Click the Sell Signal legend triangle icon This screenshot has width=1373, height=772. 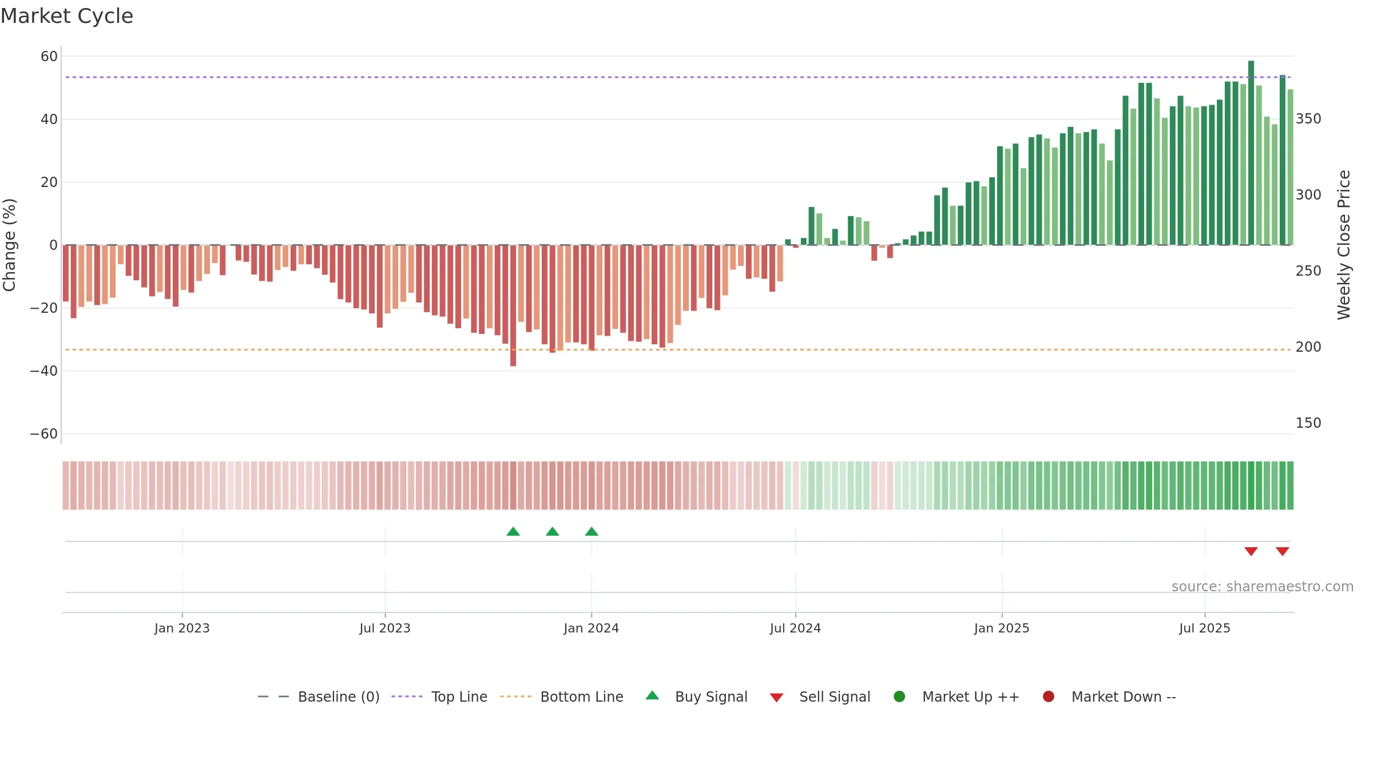tap(776, 698)
